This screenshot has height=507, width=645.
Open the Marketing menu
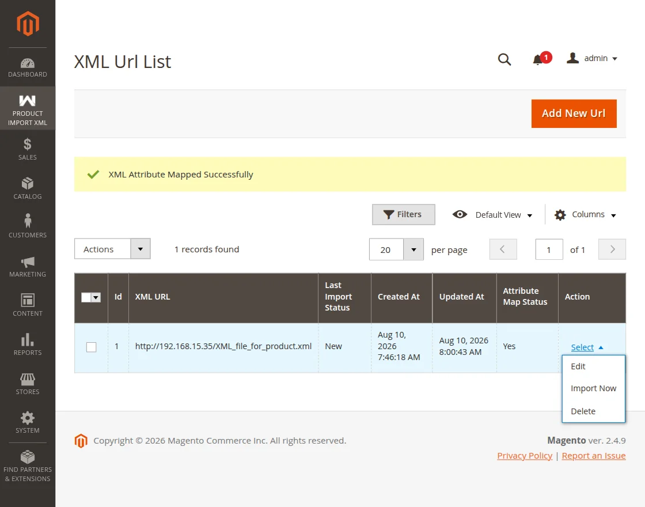click(28, 267)
